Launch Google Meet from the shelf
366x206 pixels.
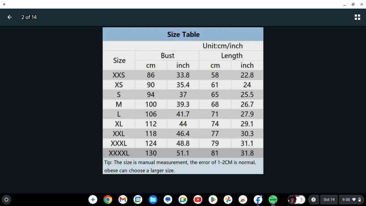(183, 200)
